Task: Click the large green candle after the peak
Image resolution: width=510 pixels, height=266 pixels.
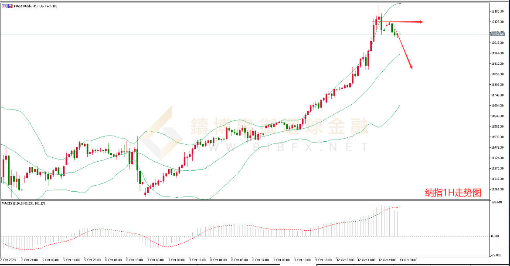Action: (x=382, y=24)
